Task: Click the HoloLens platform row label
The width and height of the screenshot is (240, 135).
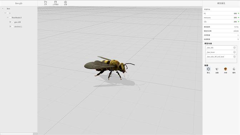Action: point(207,17)
